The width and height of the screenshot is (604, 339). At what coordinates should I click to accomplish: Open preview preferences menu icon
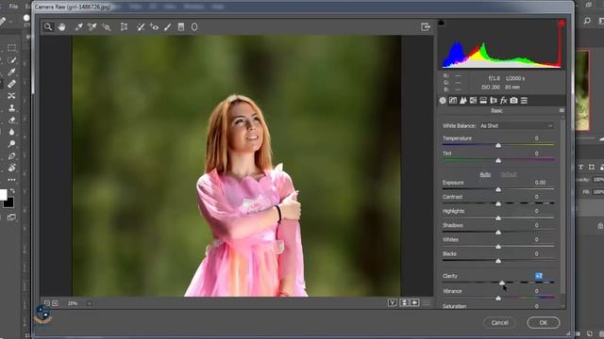427,303
